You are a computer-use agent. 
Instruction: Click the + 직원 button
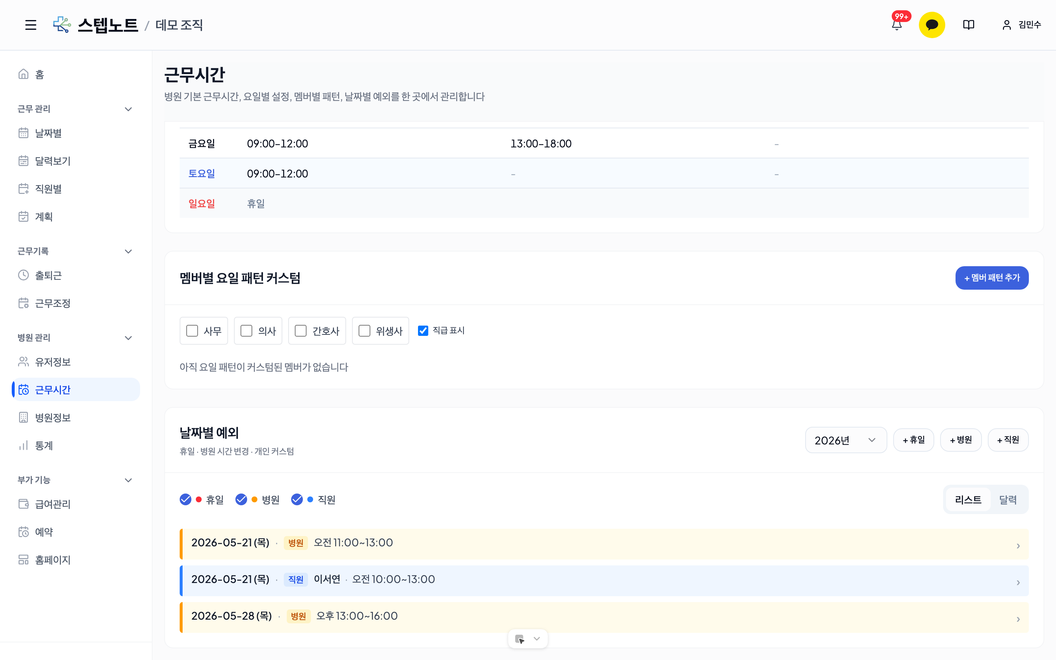pyautogui.click(x=1008, y=440)
